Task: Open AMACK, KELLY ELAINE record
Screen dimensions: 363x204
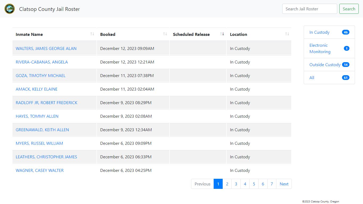Action: (36, 89)
